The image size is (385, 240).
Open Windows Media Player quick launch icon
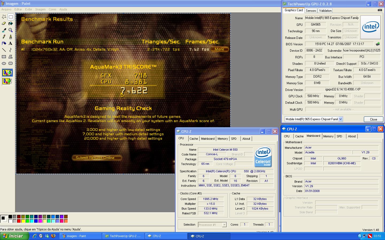click(41, 236)
